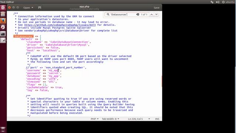Click the commented 'port' line
This screenshot has width=236, height=133.
[x=56, y=67]
